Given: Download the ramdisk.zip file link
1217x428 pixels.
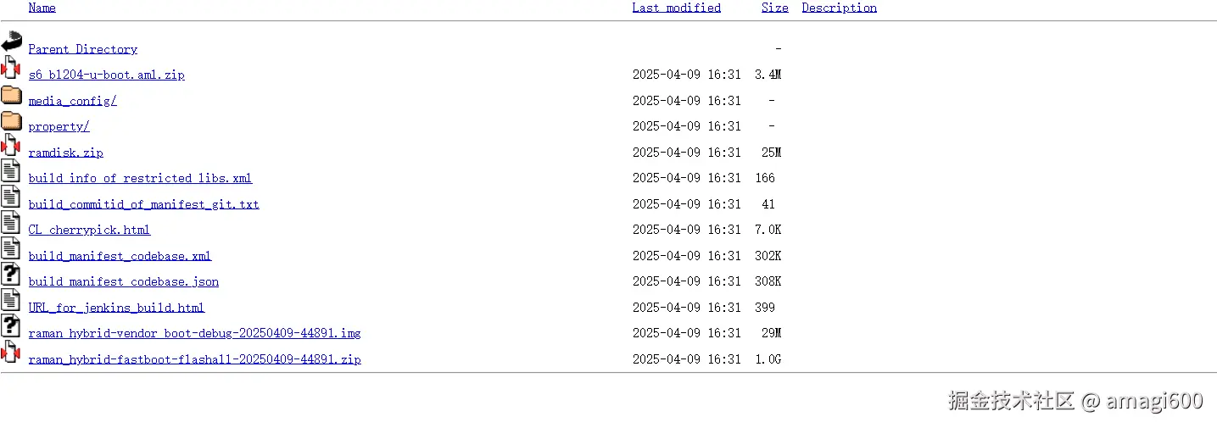Looking at the screenshot, I should click(x=65, y=153).
